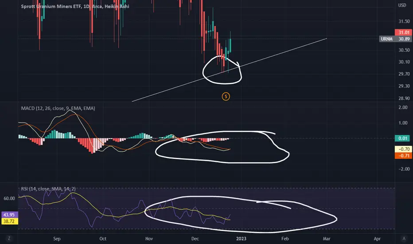Open the USD currency selector

coord(402,5)
